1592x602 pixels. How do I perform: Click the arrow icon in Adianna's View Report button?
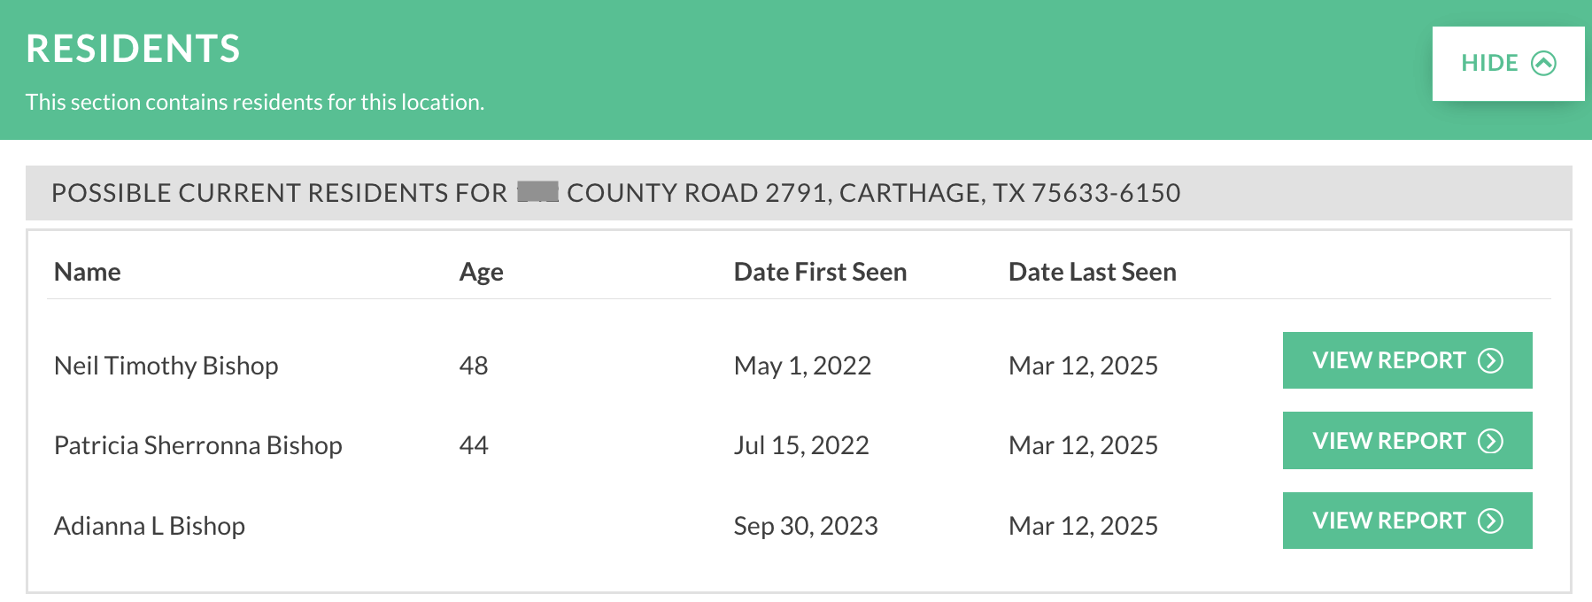[x=1491, y=521]
